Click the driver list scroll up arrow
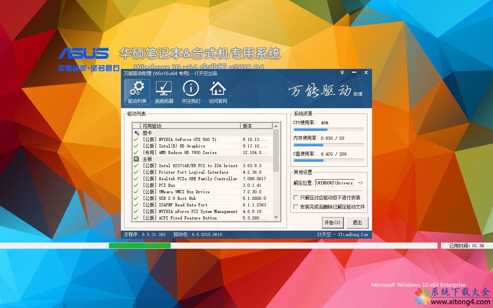Image resolution: width=493 pixels, height=308 pixels. pos(276,126)
